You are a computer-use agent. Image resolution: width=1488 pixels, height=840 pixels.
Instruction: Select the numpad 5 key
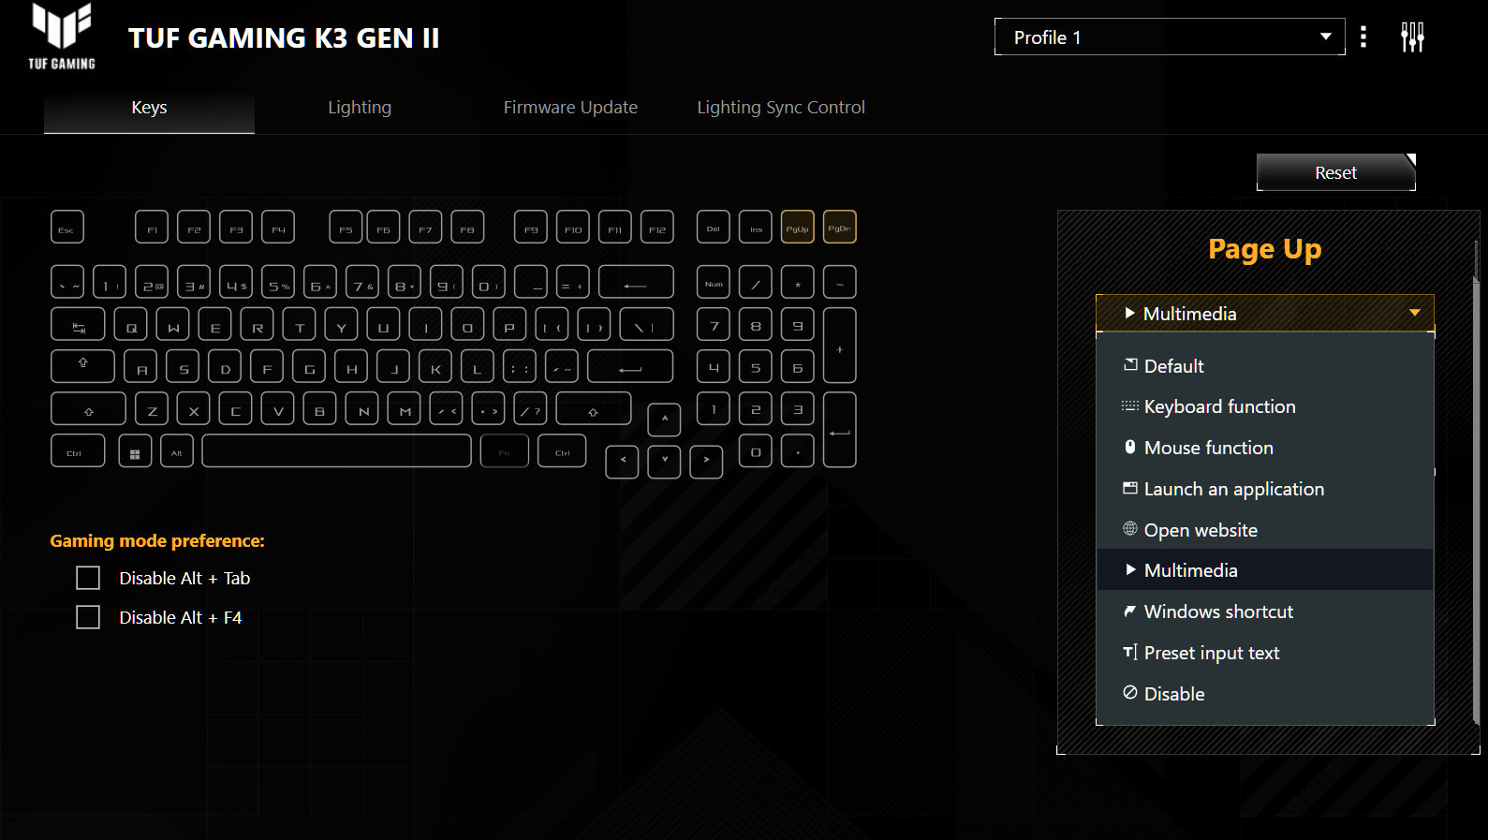[756, 366]
